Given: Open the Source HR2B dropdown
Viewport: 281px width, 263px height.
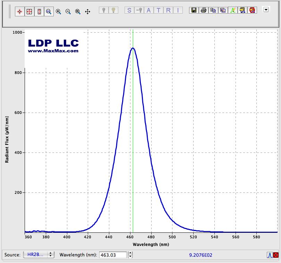Looking at the screenshot, I should point(39,255).
